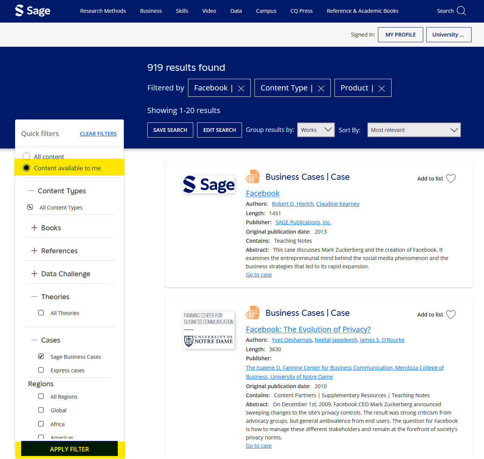Screen dimensions: 484x459
Task: Click the APPLY FILTER button
Action: pyautogui.click(x=69, y=449)
